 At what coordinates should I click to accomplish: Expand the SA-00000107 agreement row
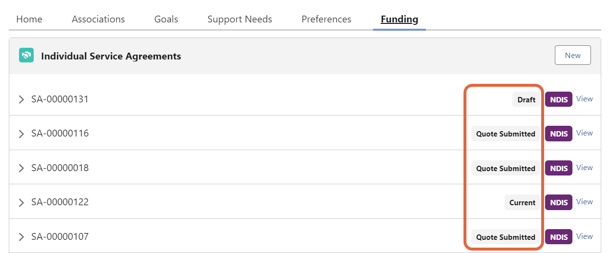[21, 237]
